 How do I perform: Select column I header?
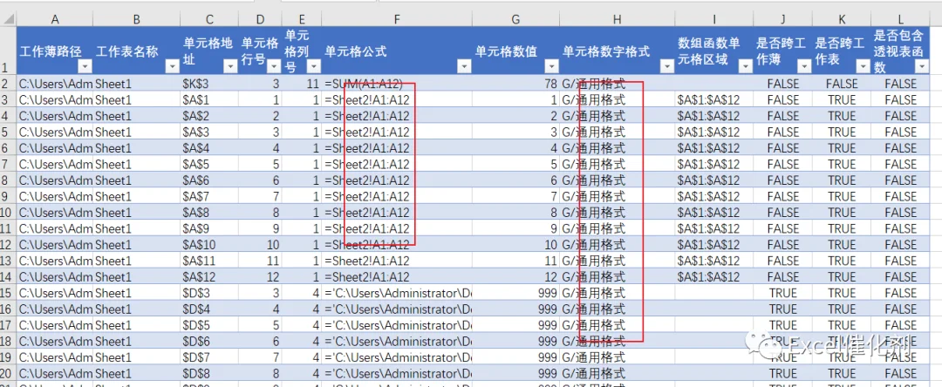click(x=712, y=19)
